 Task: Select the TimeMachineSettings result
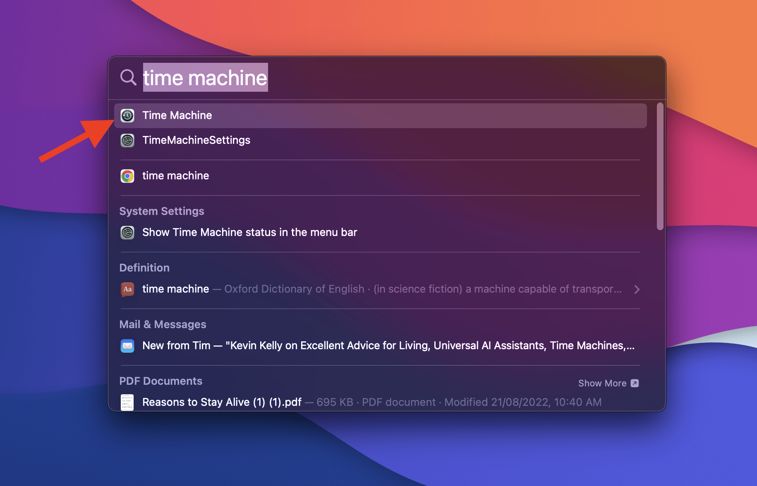click(196, 141)
